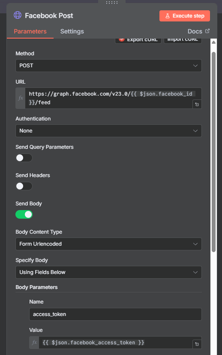222x355 pixels.
Task: Switch to the Parameters tab
Action: [x=30, y=31]
